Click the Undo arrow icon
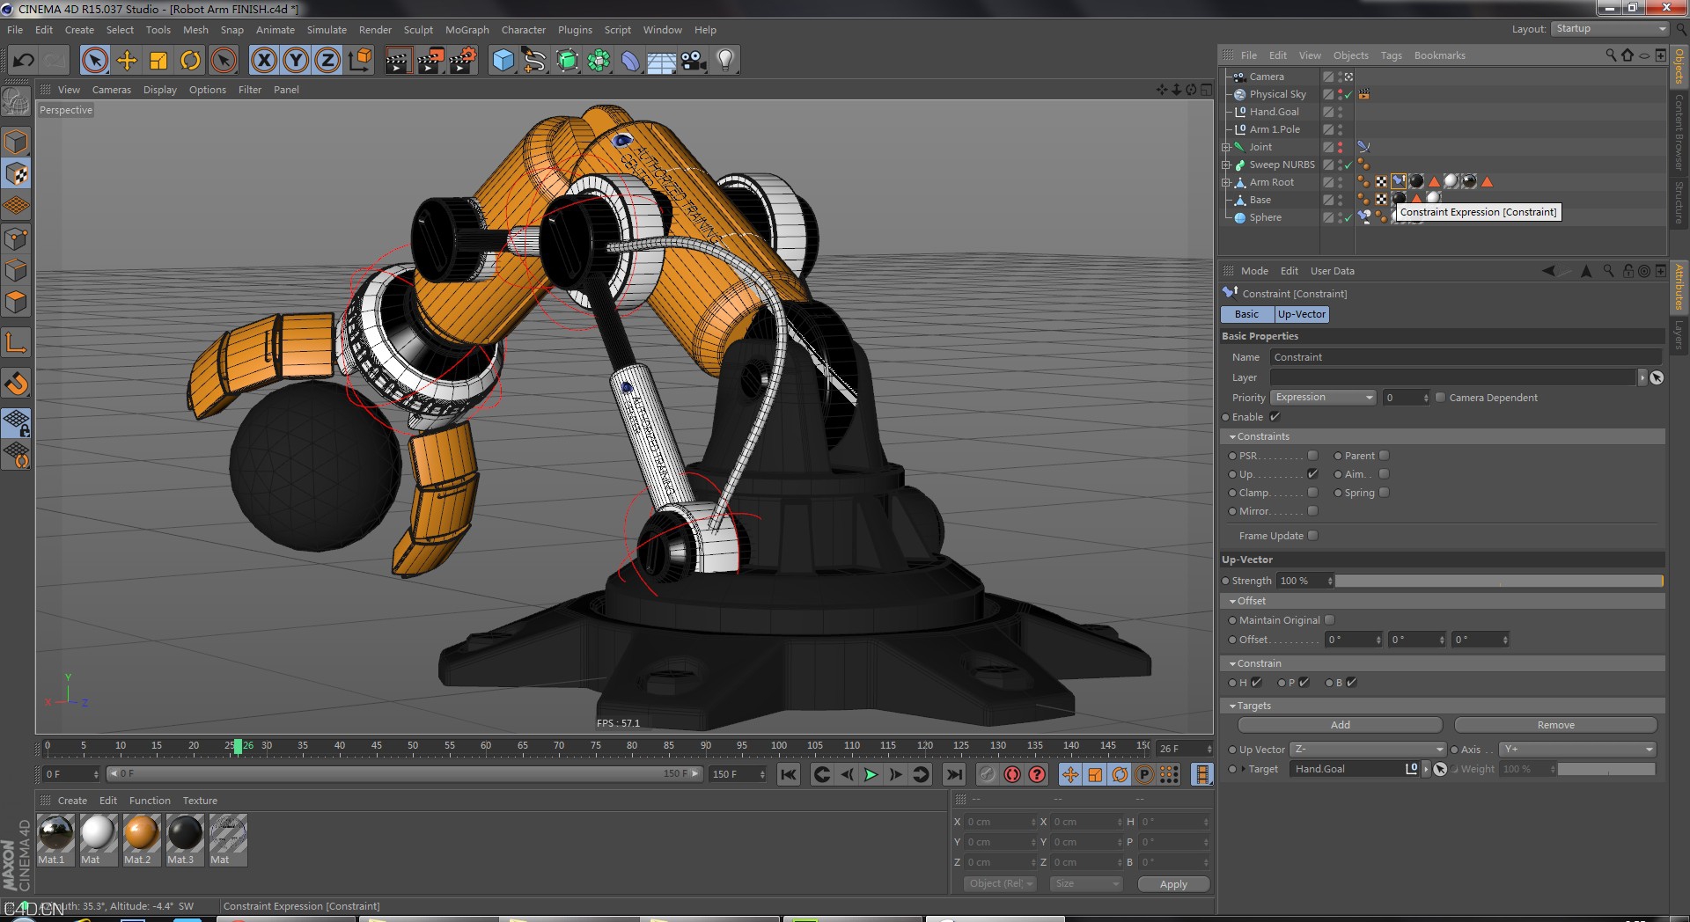 24,61
